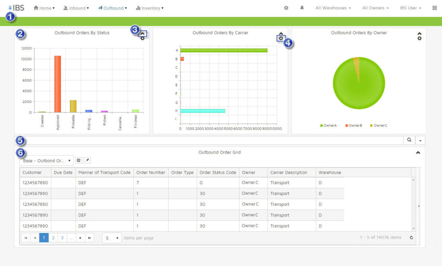
Task: Open items per page dropdown
Action: [112, 238]
